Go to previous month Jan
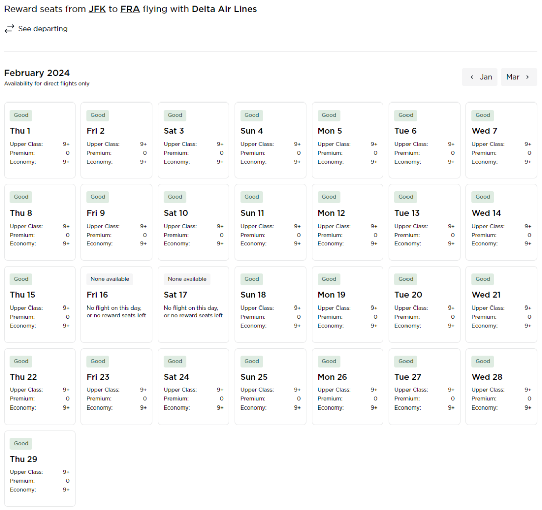The width and height of the screenshot is (542, 510). 480,77
